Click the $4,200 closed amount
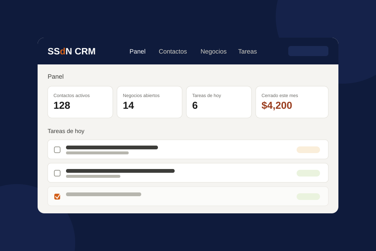376x251 pixels. pyautogui.click(x=277, y=105)
